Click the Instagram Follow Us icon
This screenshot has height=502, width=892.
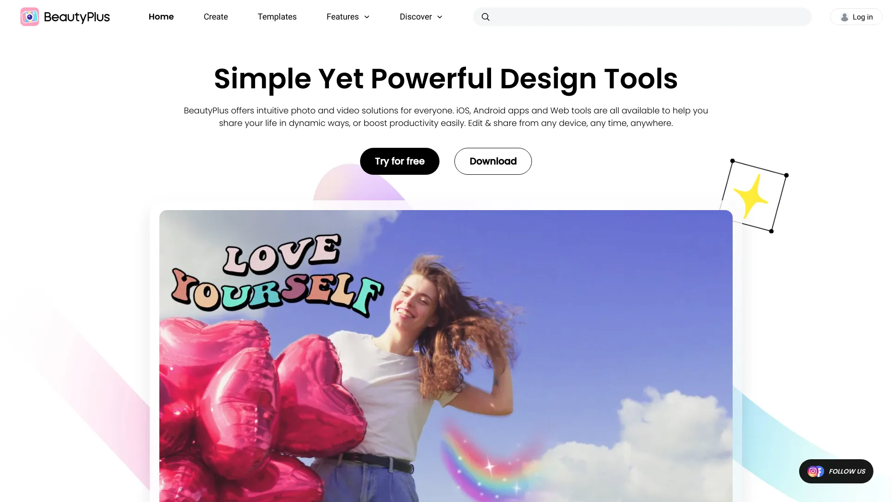coord(813,471)
